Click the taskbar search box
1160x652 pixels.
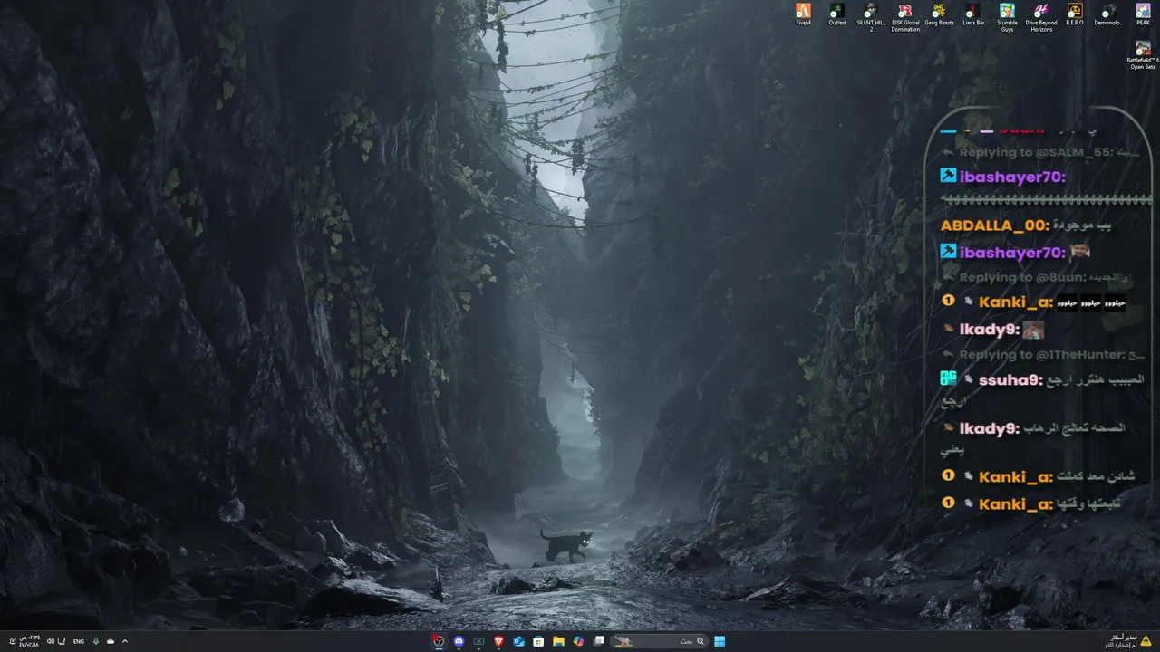660,641
